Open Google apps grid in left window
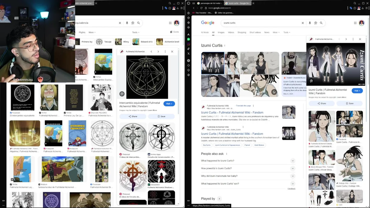The width and height of the screenshot is (370, 208). [170, 23]
